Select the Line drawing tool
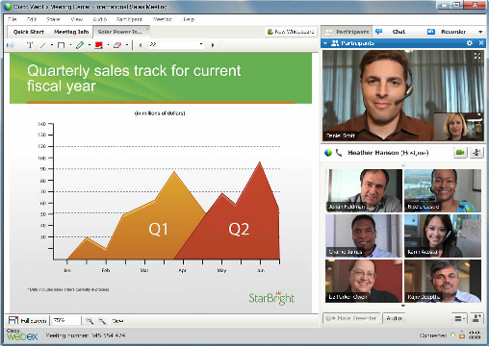Viewport: 489px width, 346px height. [x=43, y=45]
